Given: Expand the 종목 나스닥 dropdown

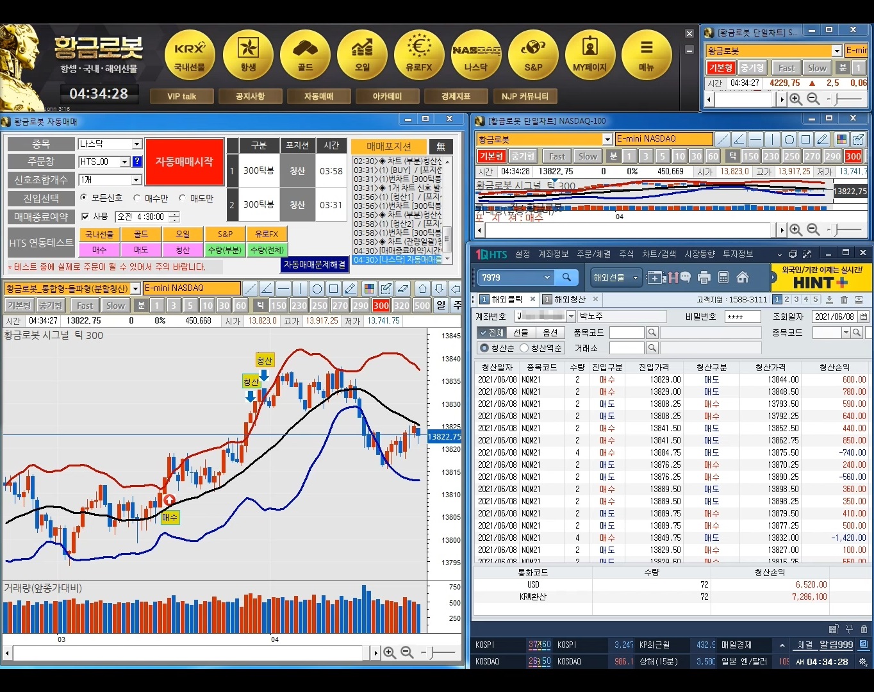Looking at the screenshot, I should click(136, 144).
